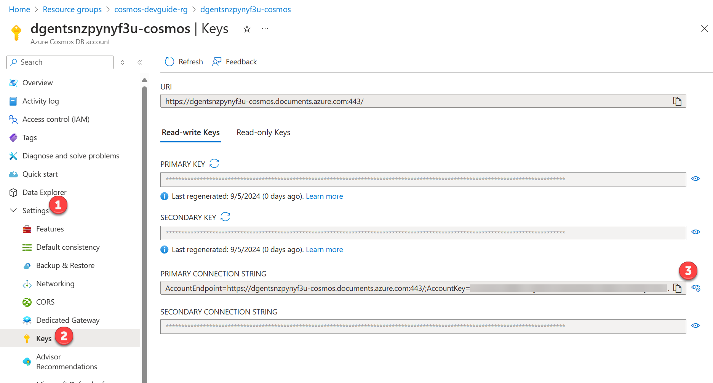The height and width of the screenshot is (383, 713).
Task: Launch Data Explorer
Action: [x=44, y=192]
